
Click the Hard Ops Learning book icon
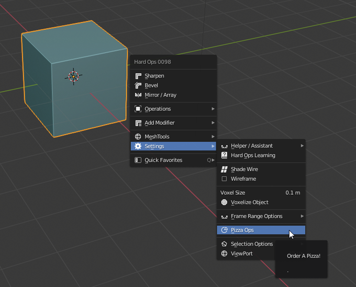point(224,156)
